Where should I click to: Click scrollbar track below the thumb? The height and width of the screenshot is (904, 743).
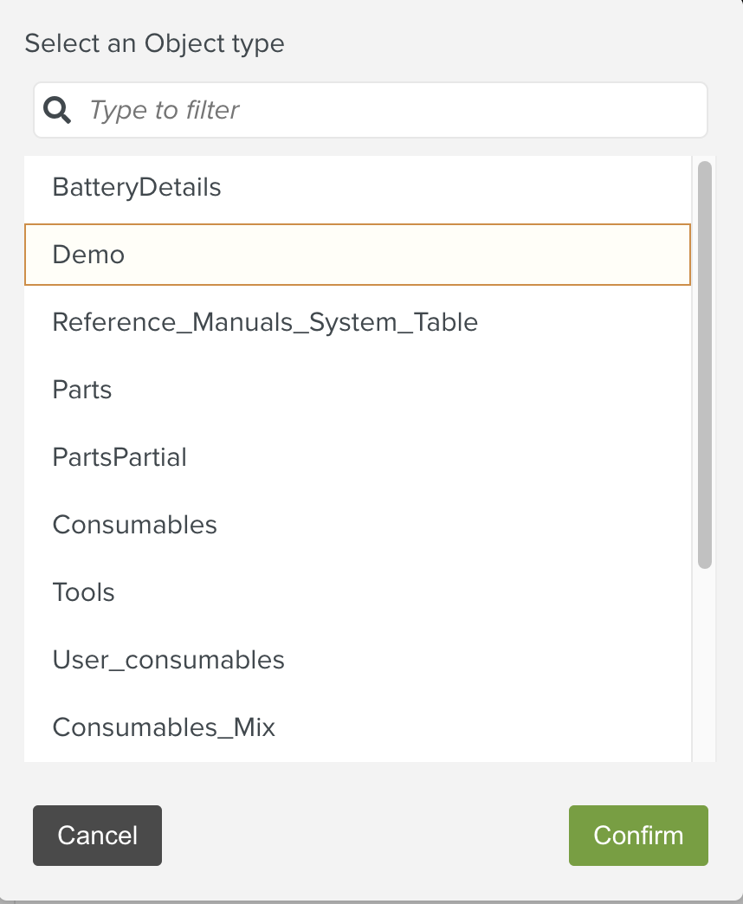coord(705,667)
